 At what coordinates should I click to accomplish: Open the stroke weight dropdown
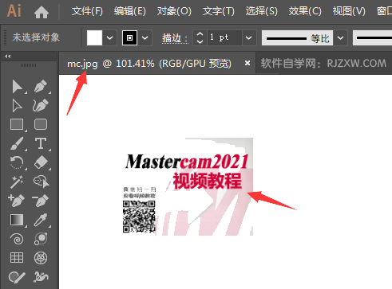tap(248, 38)
